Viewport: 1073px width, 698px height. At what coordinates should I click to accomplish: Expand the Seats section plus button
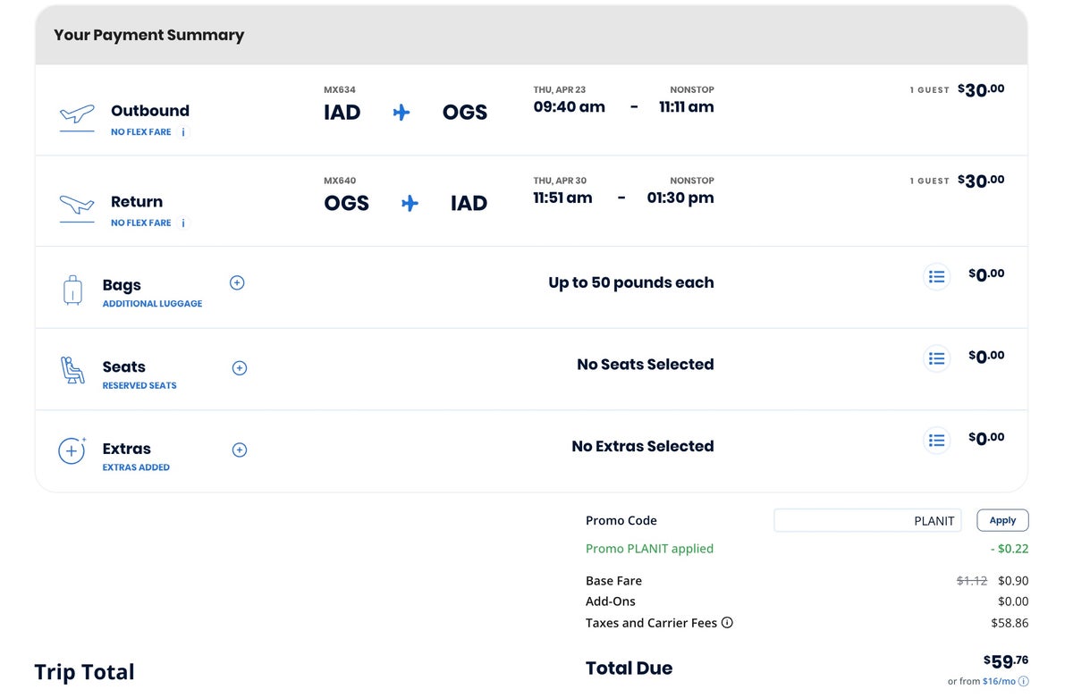[240, 368]
